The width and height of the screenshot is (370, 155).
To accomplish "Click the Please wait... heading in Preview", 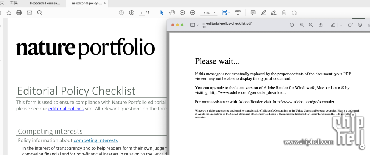I will point(217,61).
